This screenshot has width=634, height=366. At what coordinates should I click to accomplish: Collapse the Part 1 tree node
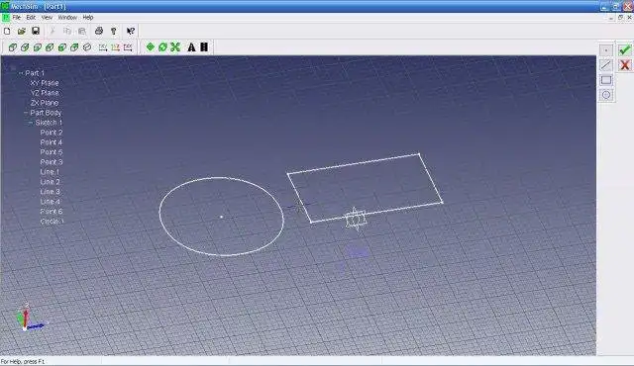(x=21, y=73)
